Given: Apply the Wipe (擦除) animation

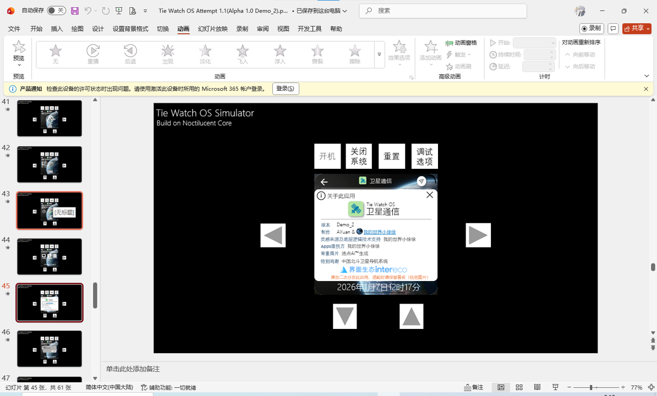Looking at the screenshot, I should point(354,54).
